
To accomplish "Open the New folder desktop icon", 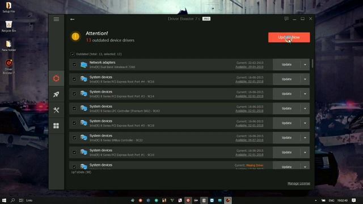I will click(x=9, y=46).
